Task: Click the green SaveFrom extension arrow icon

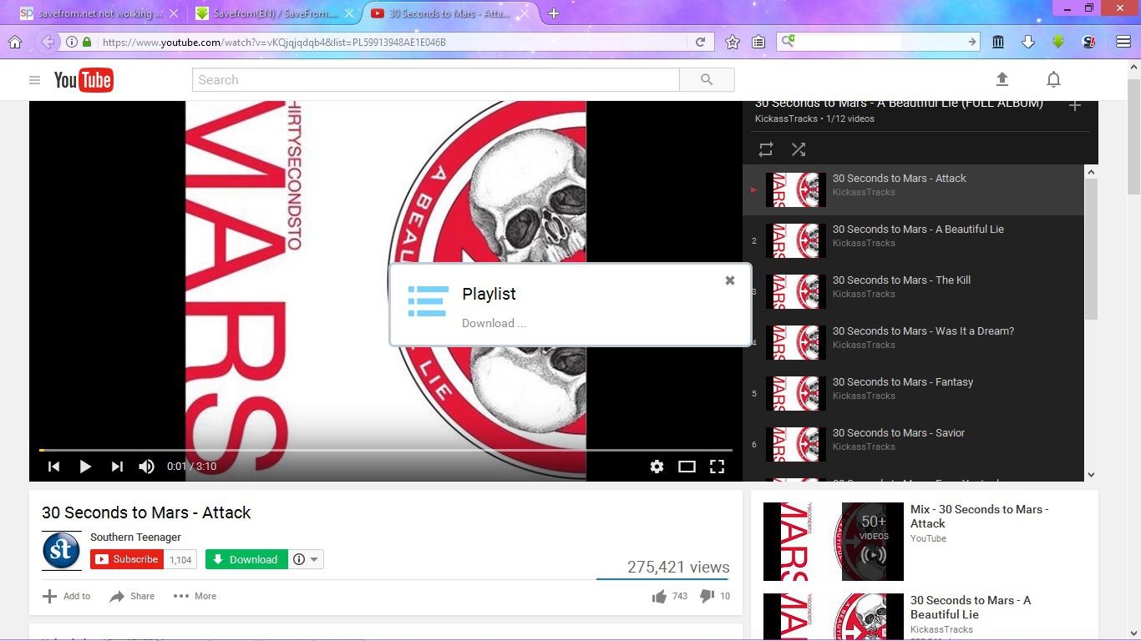Action: point(1058,42)
